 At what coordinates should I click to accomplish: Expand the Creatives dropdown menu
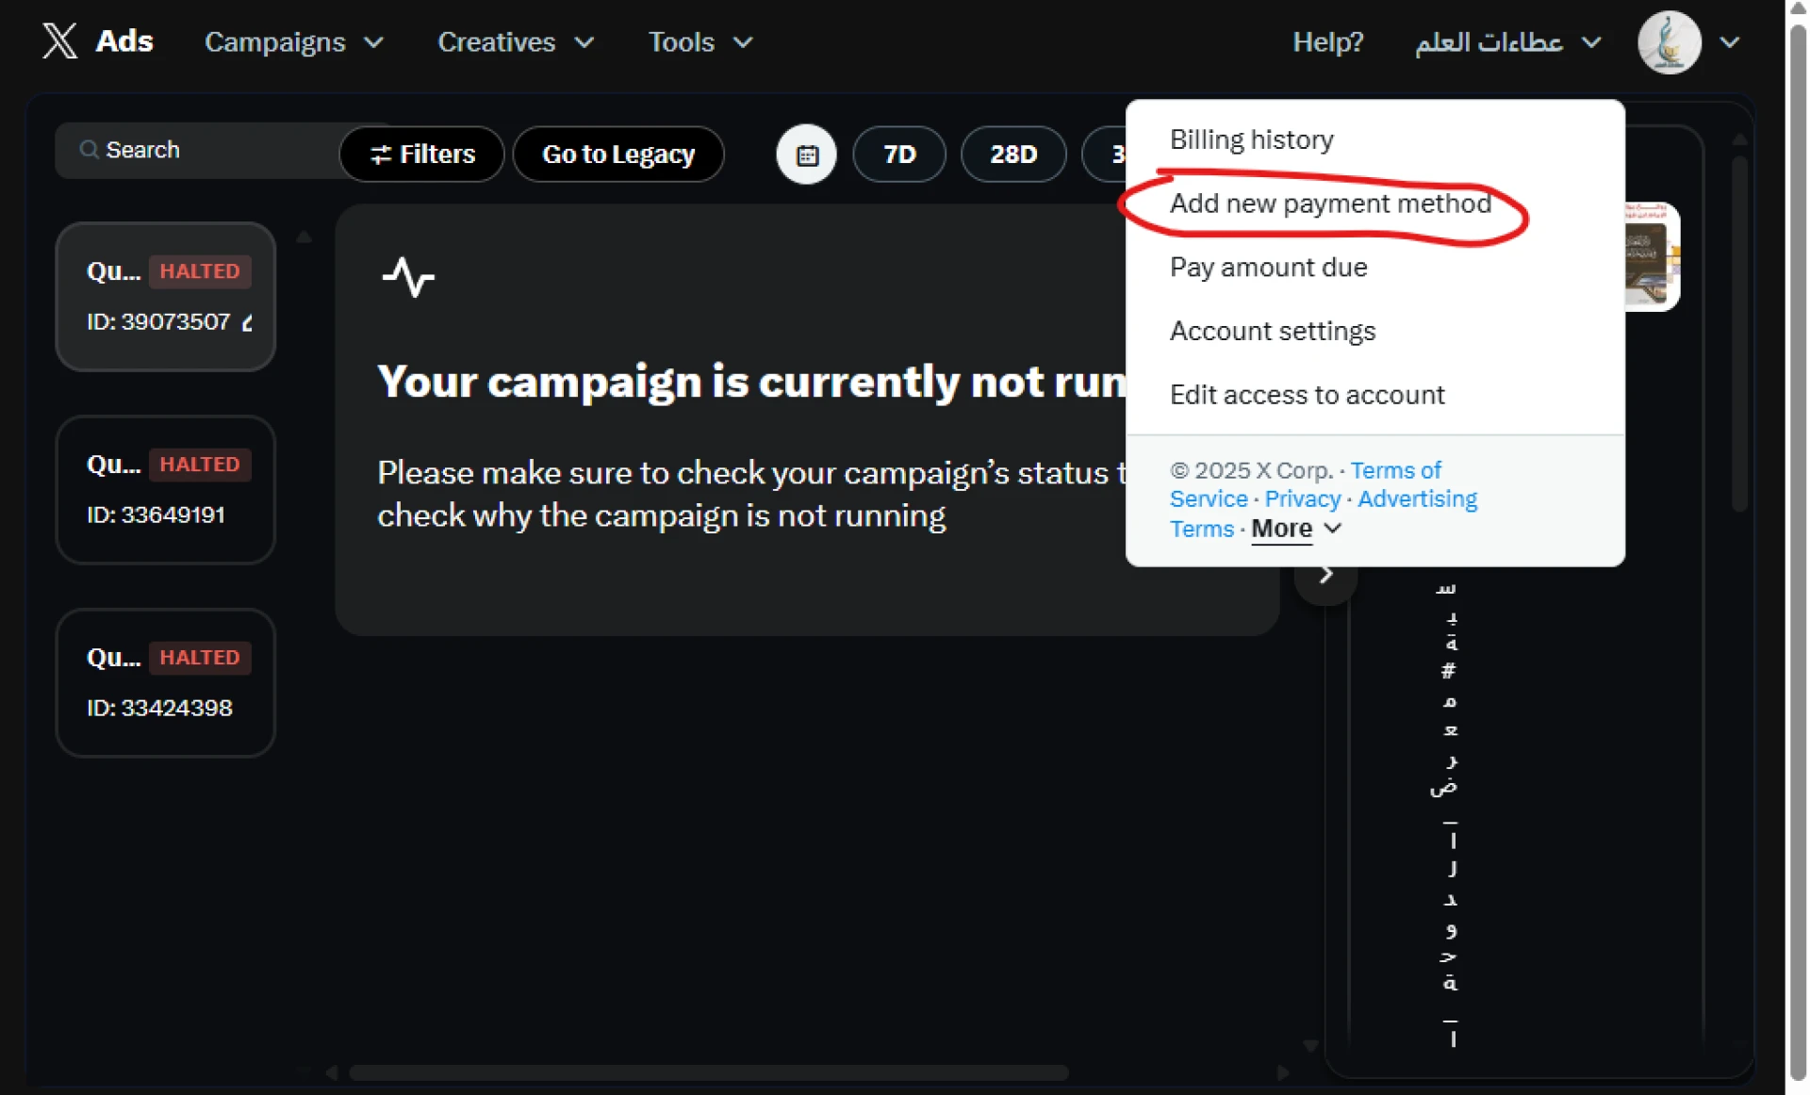click(x=516, y=42)
